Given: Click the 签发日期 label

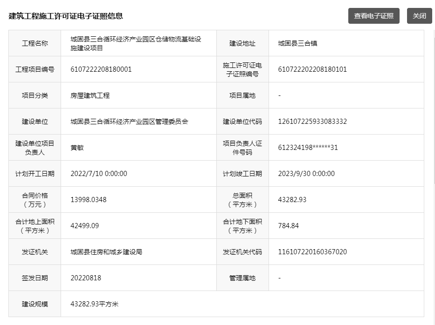Looking at the screenshot, I should pyautogui.click(x=35, y=278).
